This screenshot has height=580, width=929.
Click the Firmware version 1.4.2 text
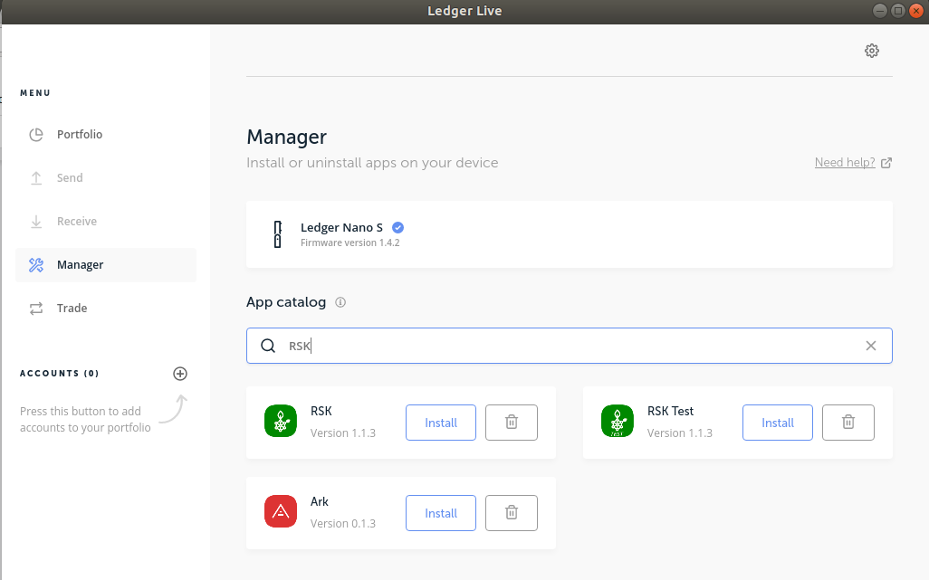click(x=350, y=242)
